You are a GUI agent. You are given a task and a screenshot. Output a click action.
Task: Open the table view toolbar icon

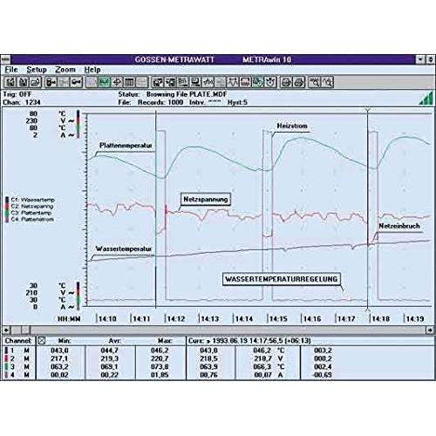[x=129, y=82]
